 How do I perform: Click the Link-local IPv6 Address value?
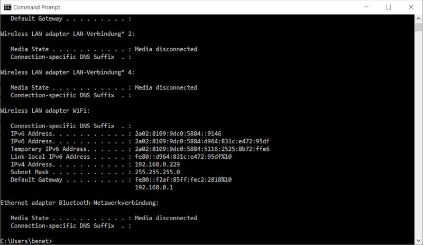[183, 157]
